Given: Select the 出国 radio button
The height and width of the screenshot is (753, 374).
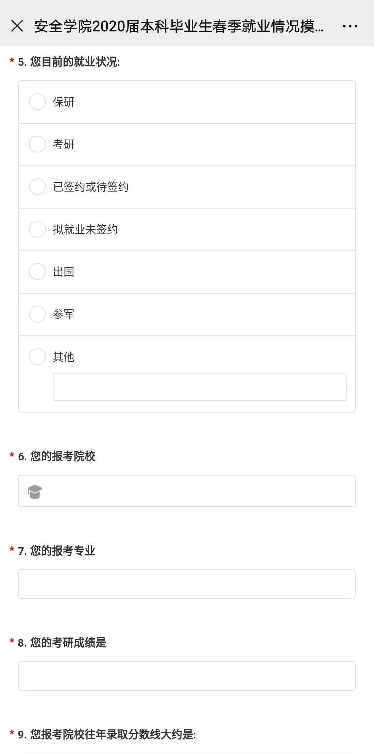Looking at the screenshot, I should coord(37,272).
